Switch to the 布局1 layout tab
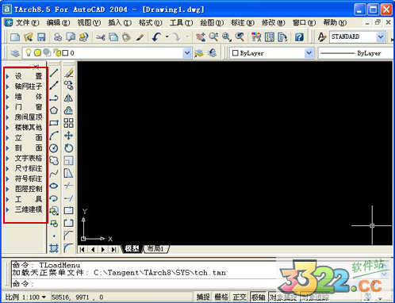The height and width of the screenshot is (303, 395). 155,249
